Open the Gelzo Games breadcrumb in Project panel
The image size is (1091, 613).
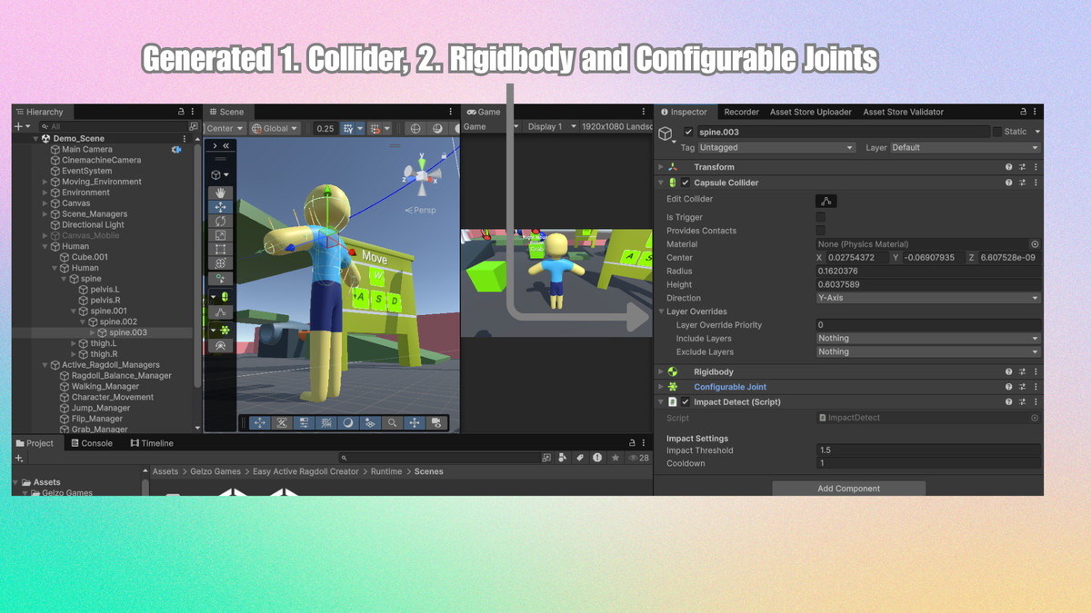click(x=214, y=471)
